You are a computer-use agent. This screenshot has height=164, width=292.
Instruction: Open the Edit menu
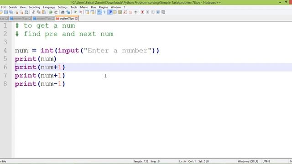4,7
